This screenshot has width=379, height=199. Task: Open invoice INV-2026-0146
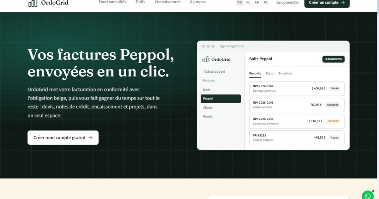coord(297,105)
